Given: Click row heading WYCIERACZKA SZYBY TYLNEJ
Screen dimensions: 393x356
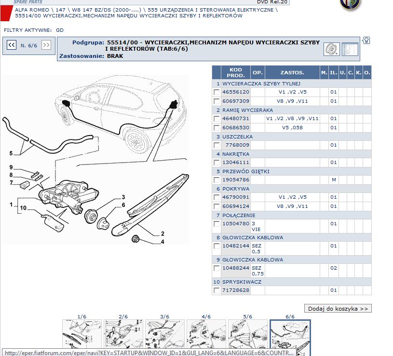Looking at the screenshot, I should (x=261, y=84).
